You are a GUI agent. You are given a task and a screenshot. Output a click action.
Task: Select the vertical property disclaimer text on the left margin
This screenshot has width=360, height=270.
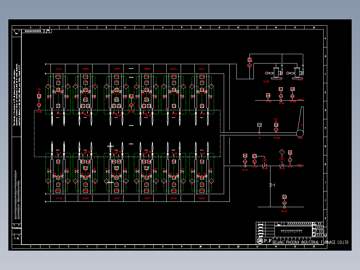point(17,95)
